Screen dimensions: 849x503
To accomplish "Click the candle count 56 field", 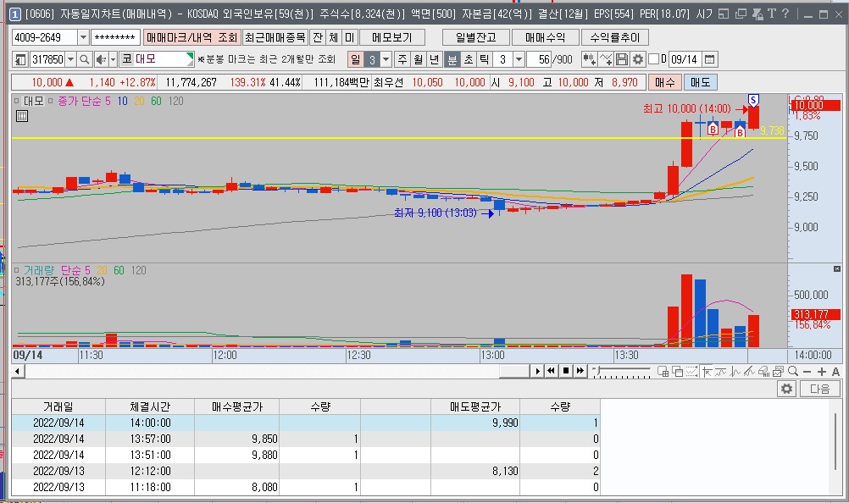I will 539,59.
